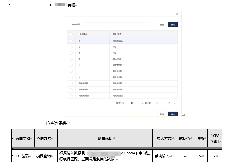231x166 pixels.
Task: Check the checkbox for SKU row 'a'
Action: point(71,41)
